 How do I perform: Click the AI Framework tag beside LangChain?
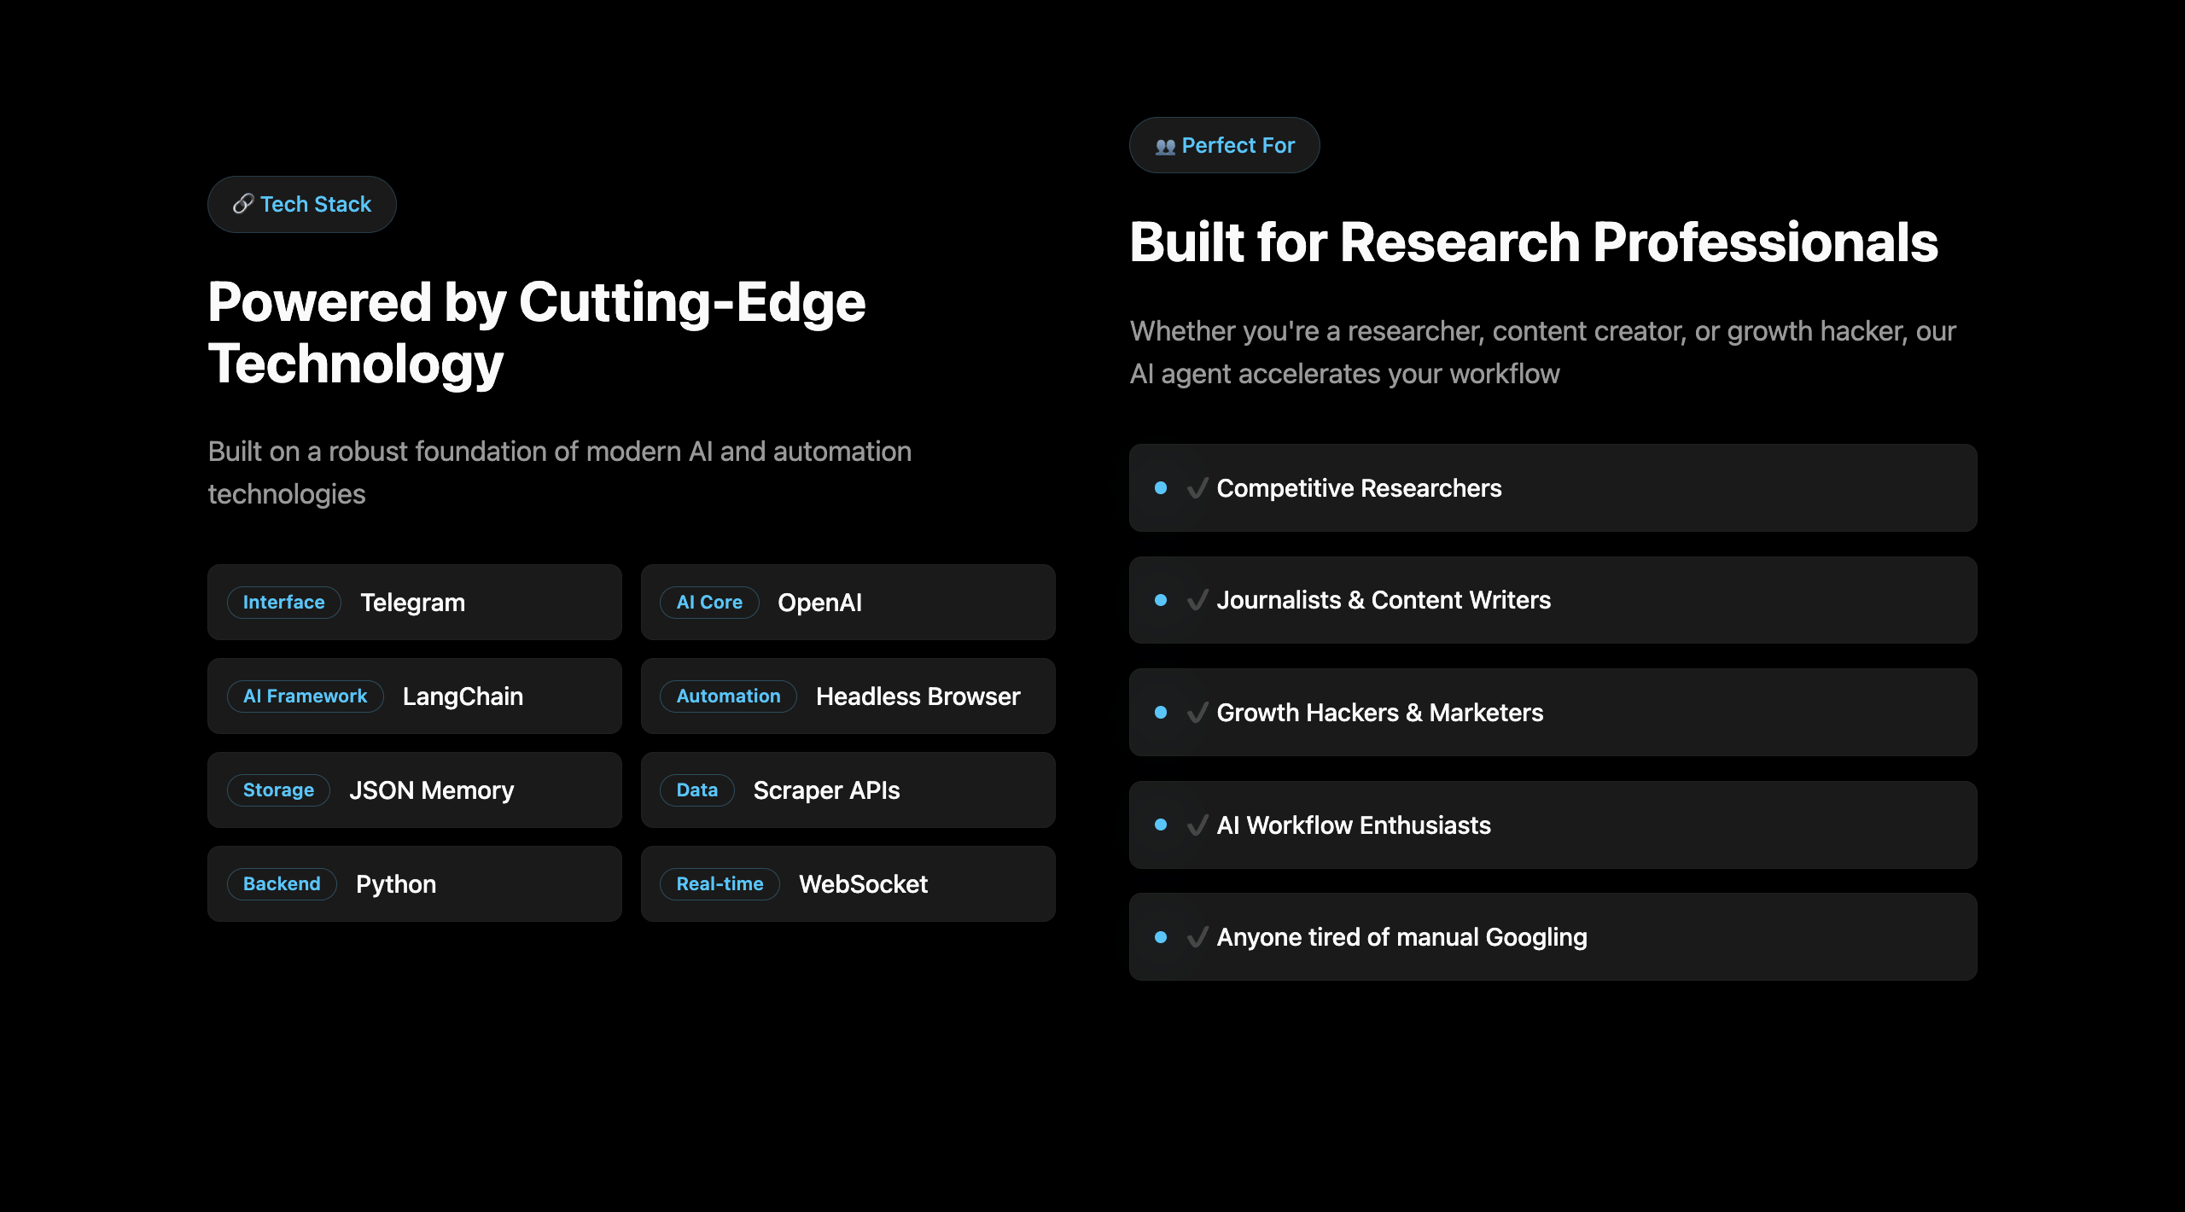(305, 696)
